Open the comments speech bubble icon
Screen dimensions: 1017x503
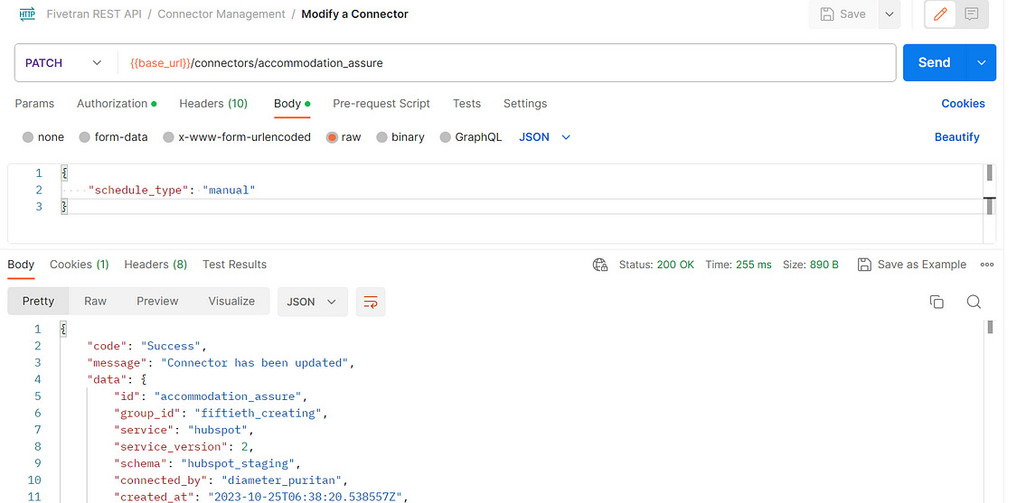(972, 14)
